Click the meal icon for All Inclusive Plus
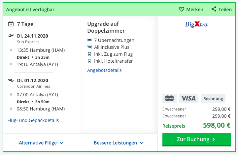Viewport: 238px width, 155px height. click(x=89, y=47)
